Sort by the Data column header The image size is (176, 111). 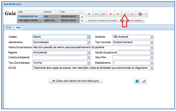click(x=30, y=12)
